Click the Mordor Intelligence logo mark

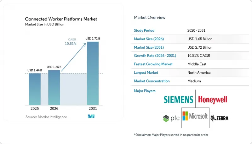(x=91, y=116)
